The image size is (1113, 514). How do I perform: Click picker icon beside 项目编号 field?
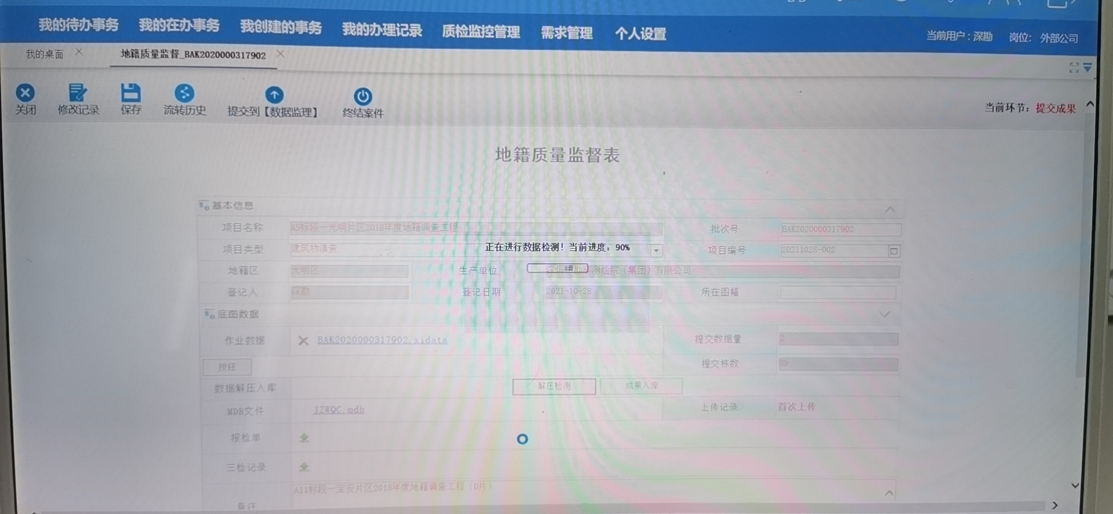tap(894, 251)
